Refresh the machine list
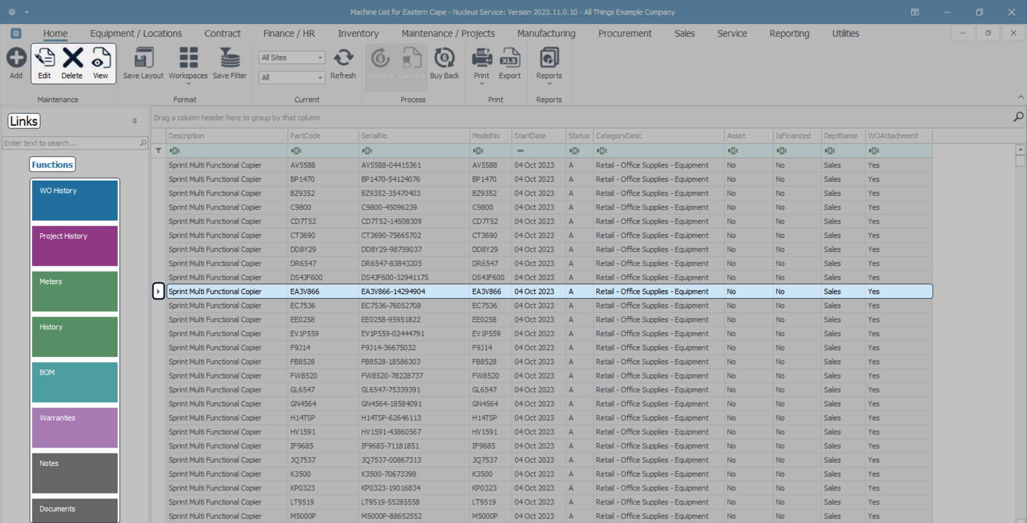 pos(343,58)
